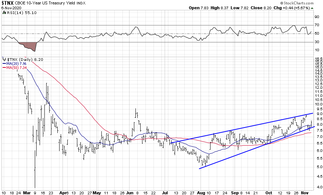This screenshot has height=195, width=323.
Task: Click the 'Open 7.83' quote value
Action: [199, 8]
